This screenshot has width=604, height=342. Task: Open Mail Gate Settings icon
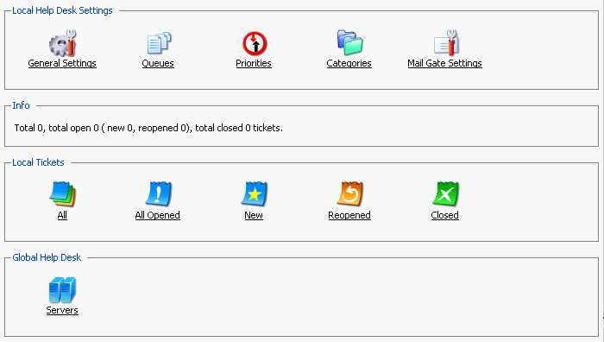446,43
